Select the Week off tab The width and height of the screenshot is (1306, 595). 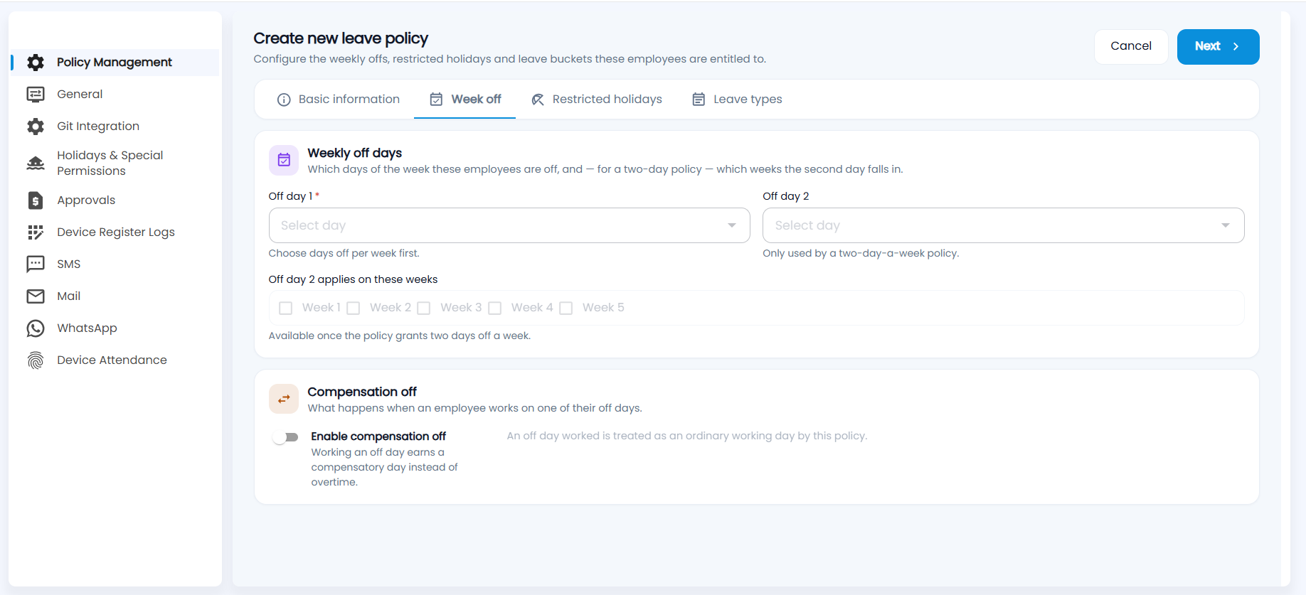tap(465, 100)
